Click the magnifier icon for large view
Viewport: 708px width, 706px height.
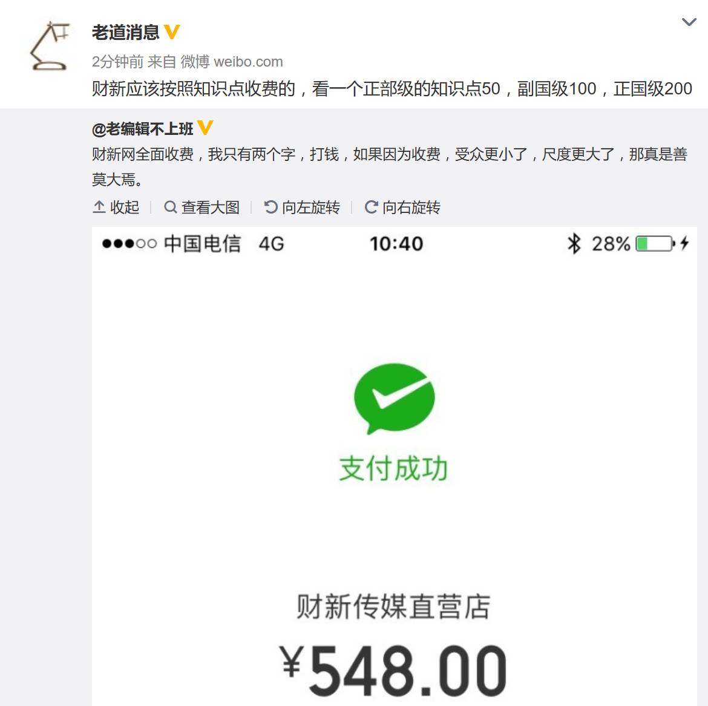click(170, 207)
